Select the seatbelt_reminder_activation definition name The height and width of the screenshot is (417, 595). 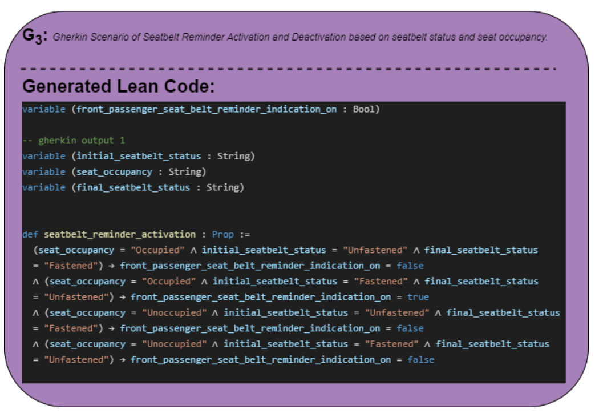120,234
